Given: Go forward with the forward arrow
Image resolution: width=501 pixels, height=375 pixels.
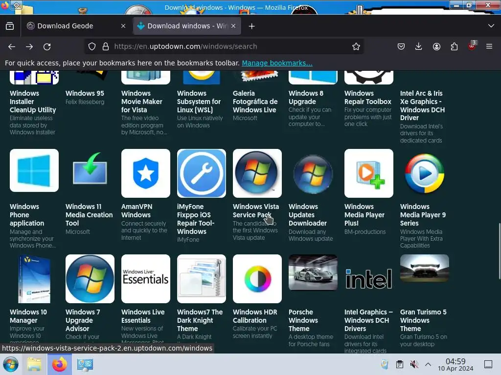Looking at the screenshot, I should pyautogui.click(x=29, y=46).
